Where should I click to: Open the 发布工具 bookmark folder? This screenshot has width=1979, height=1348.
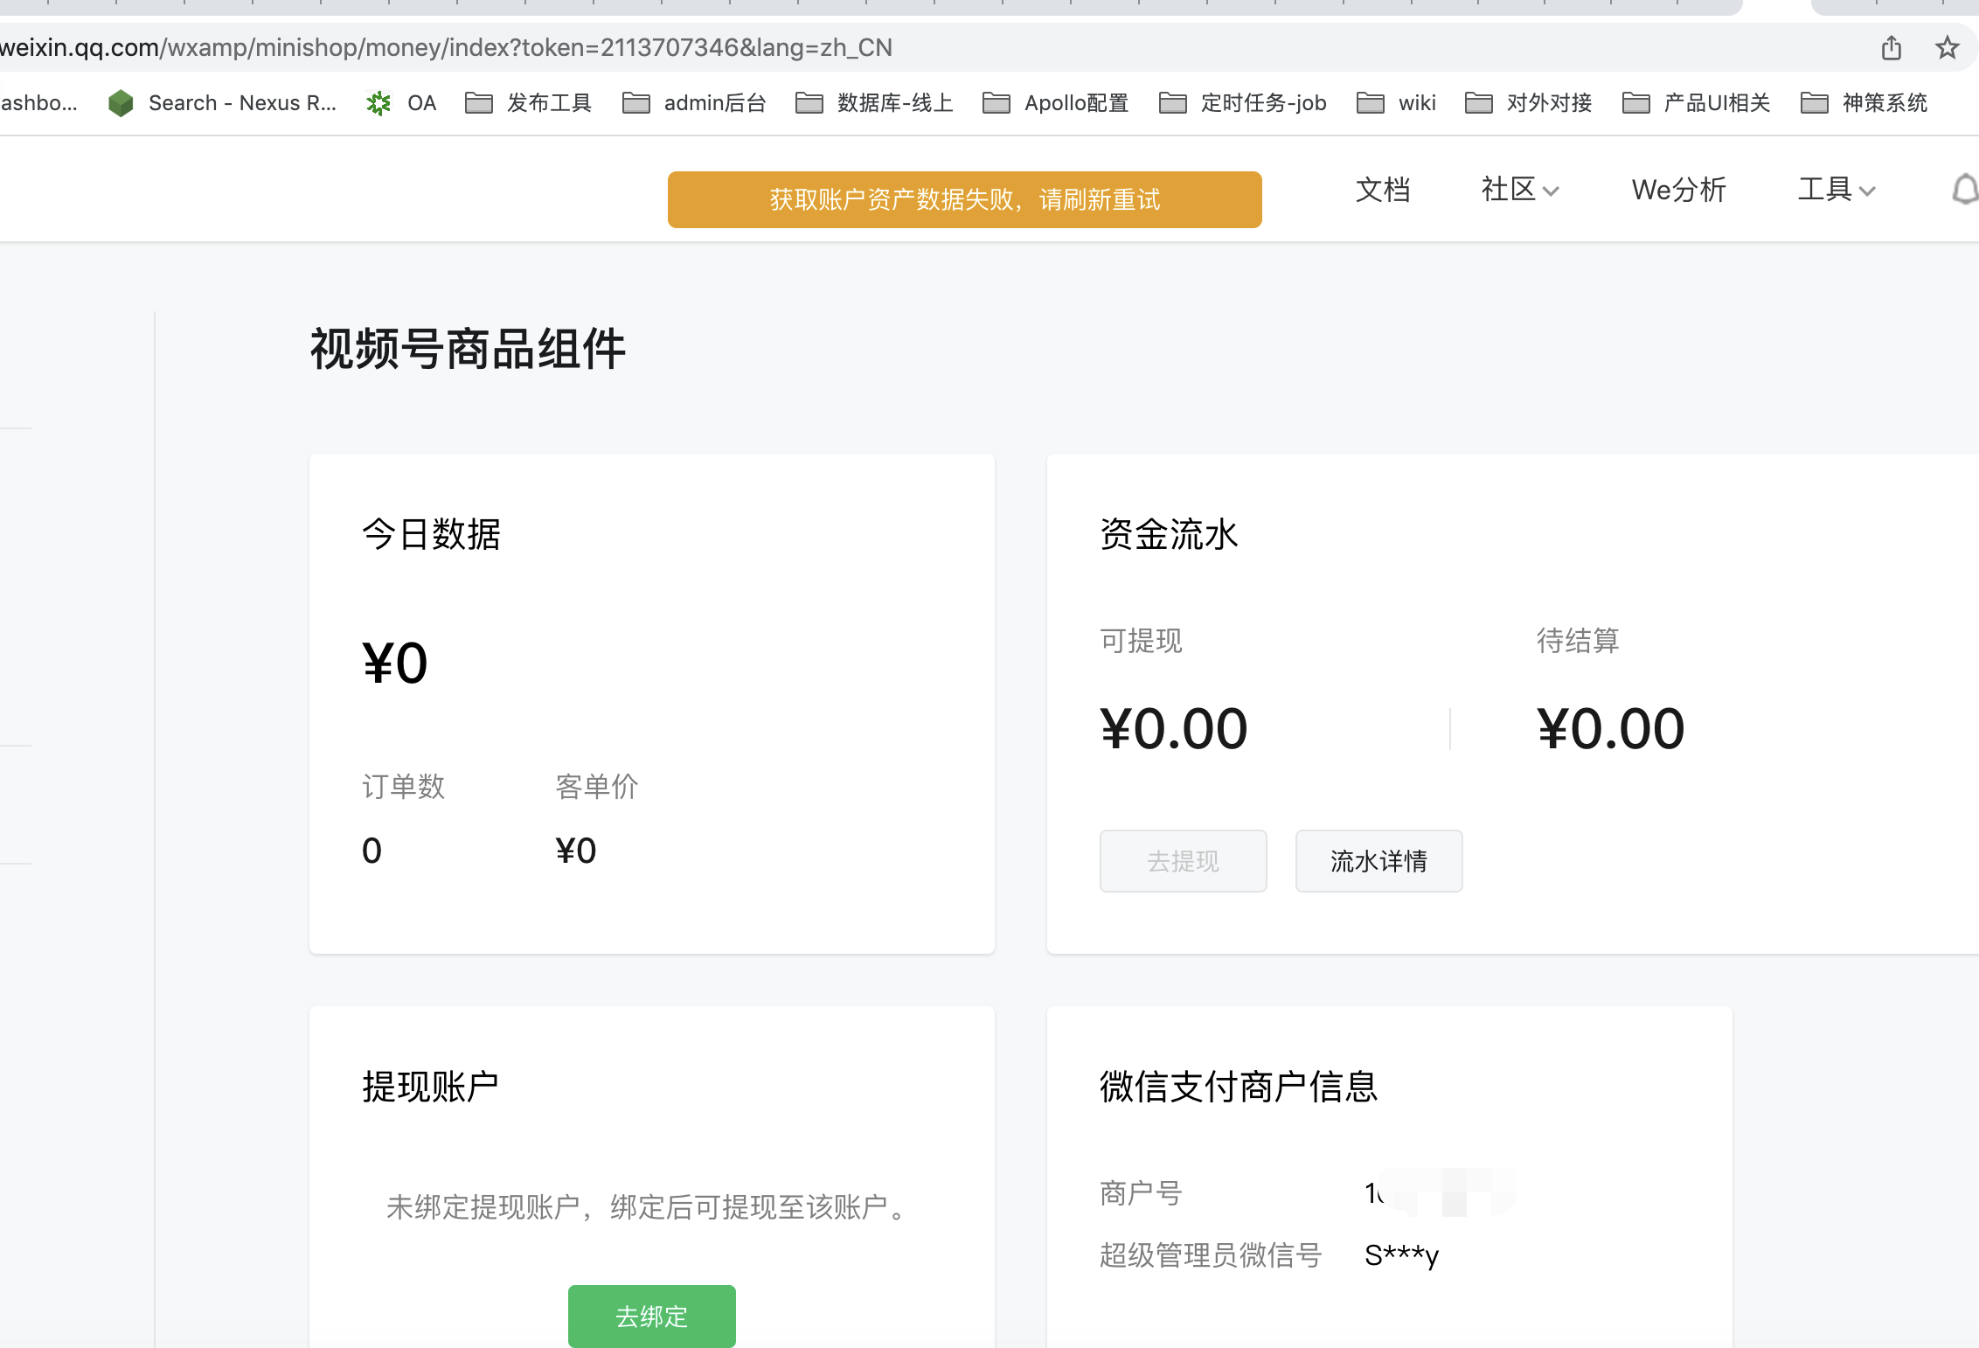[x=529, y=103]
